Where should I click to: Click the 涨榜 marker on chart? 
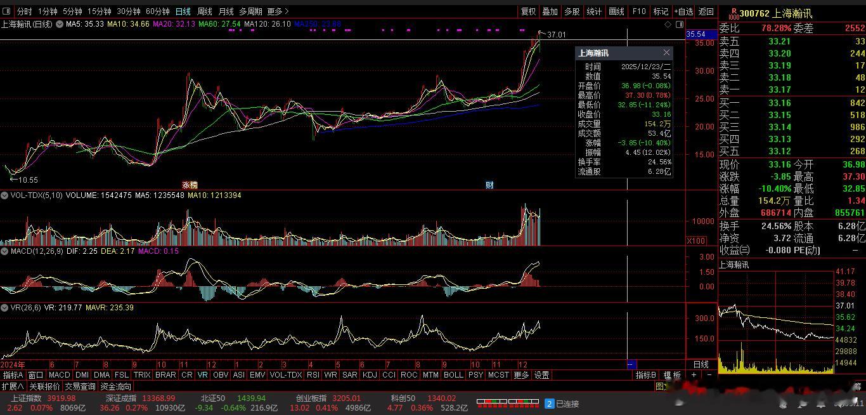190,185
